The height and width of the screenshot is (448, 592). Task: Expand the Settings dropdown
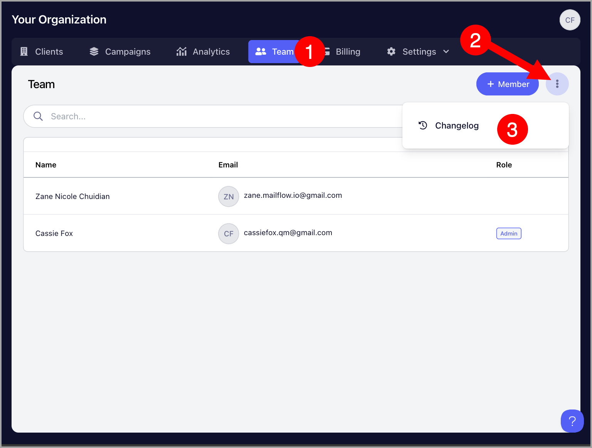pos(418,52)
